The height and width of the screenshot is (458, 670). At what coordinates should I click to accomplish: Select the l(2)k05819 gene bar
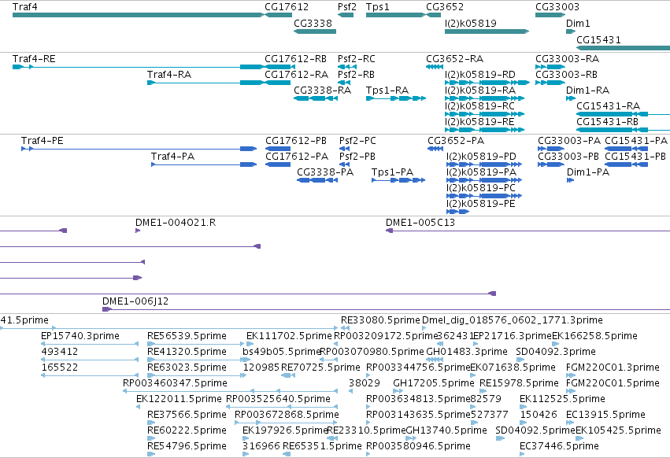tap(487, 31)
